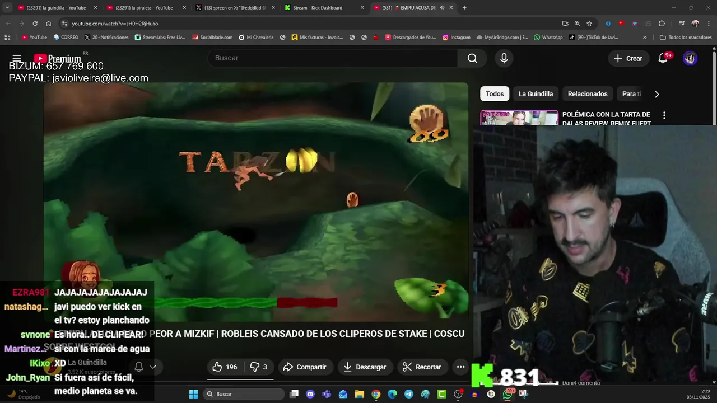Viewport: 717px width, 403px height.
Task: Click the Chrome address bar URL
Action: point(115,24)
